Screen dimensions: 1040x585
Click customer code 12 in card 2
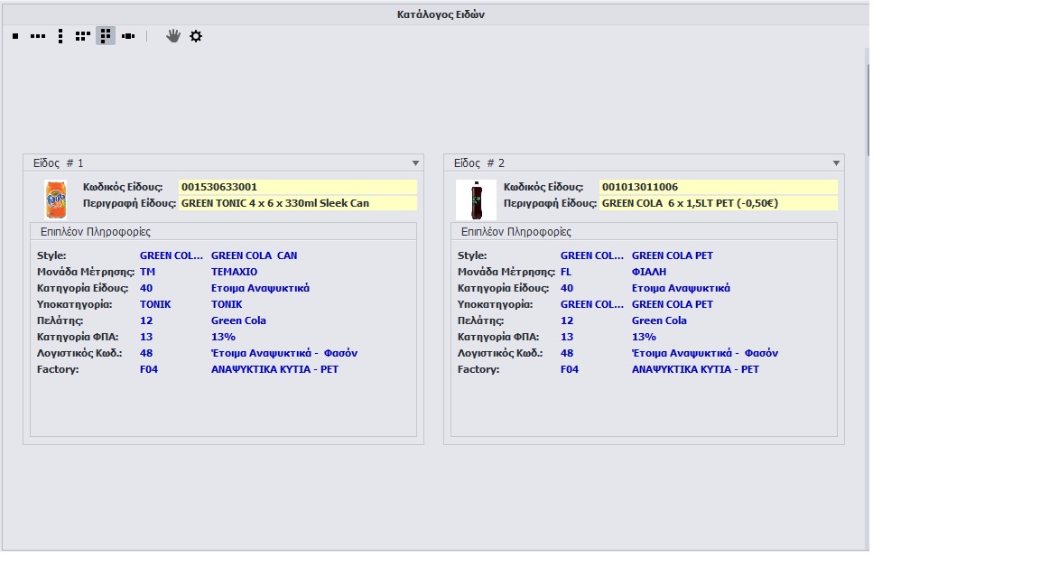tap(566, 320)
